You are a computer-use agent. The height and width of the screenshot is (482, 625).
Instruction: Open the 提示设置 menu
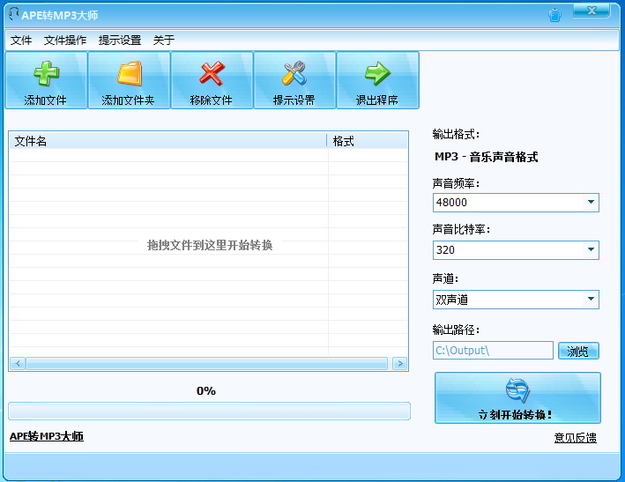click(x=120, y=40)
